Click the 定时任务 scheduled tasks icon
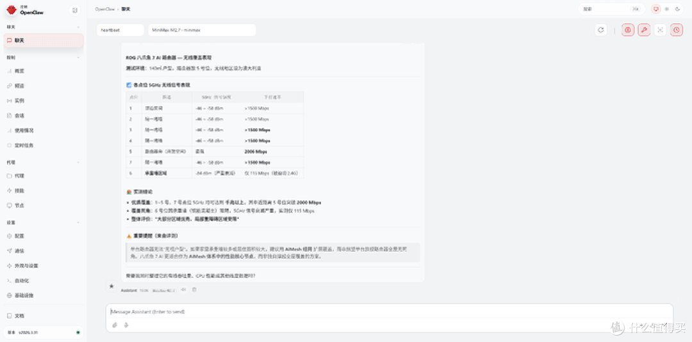 click(9, 145)
